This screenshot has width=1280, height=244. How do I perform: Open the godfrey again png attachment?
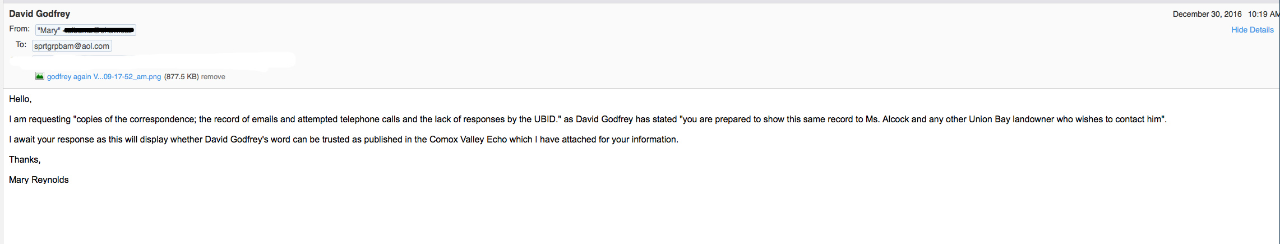pos(104,77)
